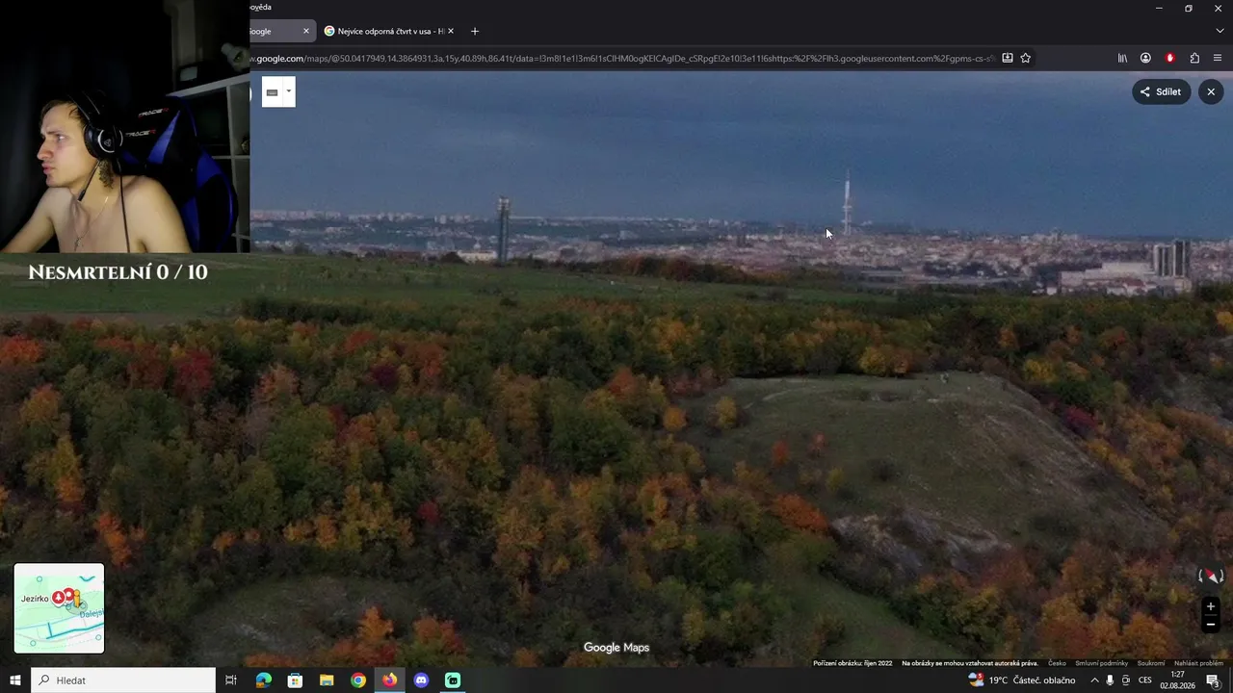Close the Street View photo viewer

(x=1211, y=91)
